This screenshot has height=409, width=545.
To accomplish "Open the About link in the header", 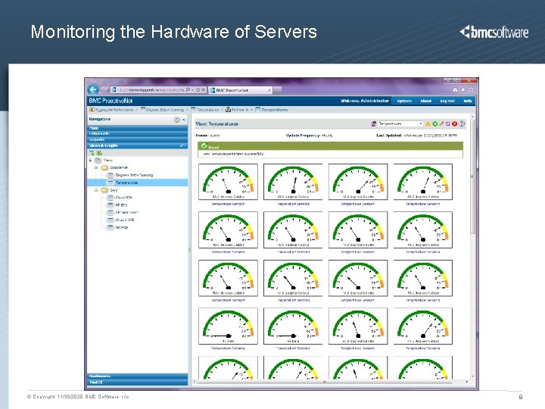I will pos(425,101).
